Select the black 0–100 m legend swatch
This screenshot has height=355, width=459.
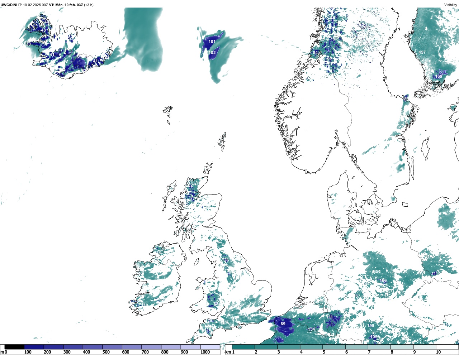pyautogui.click(x=14, y=347)
